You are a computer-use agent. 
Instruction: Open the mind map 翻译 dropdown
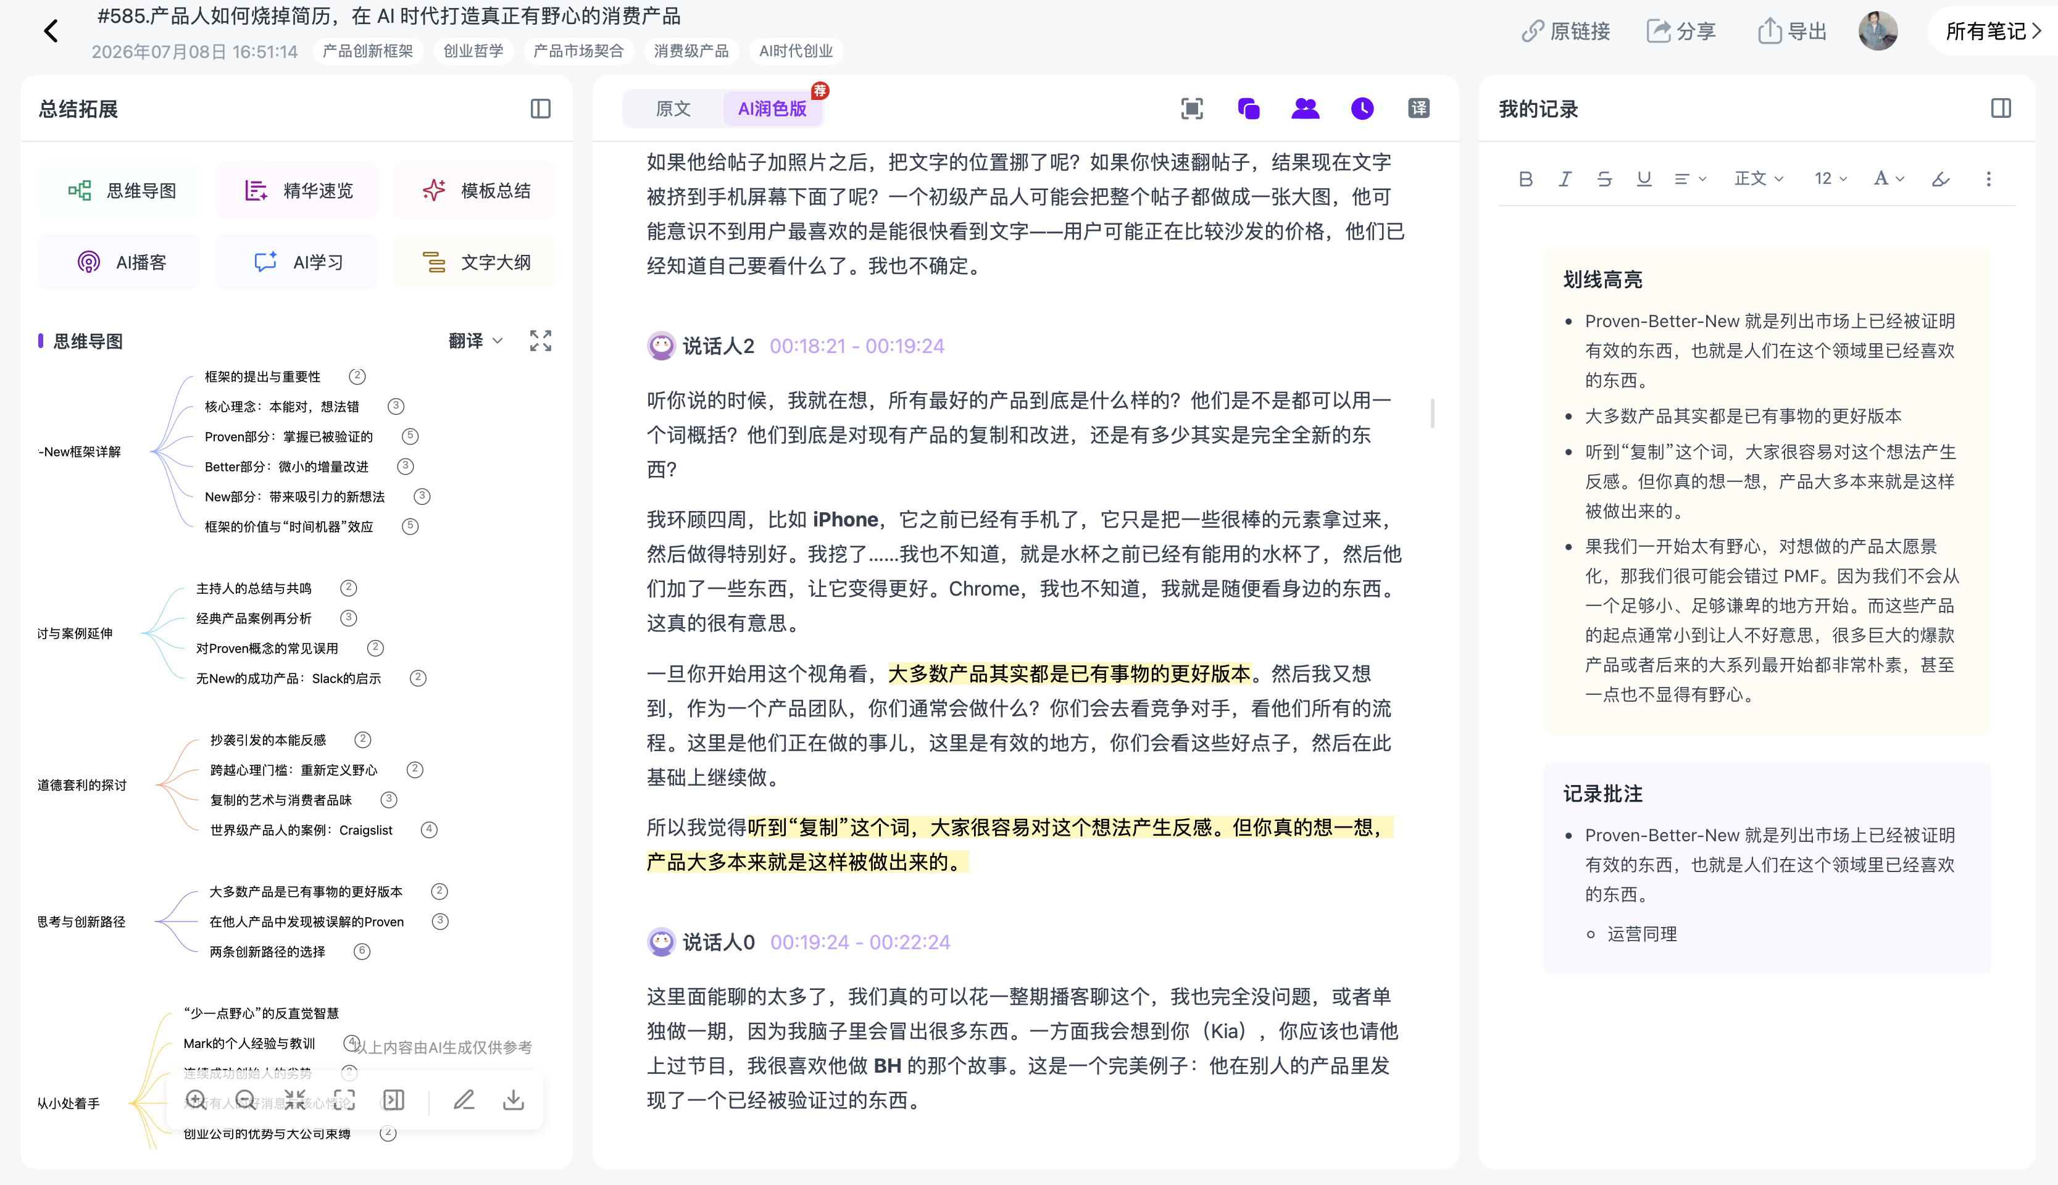coord(476,341)
